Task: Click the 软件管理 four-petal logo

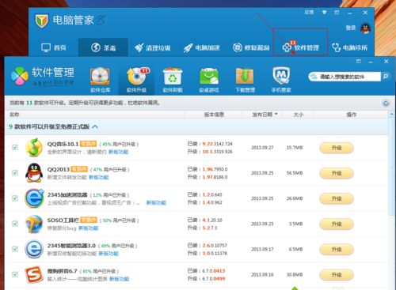Action: 20,76
